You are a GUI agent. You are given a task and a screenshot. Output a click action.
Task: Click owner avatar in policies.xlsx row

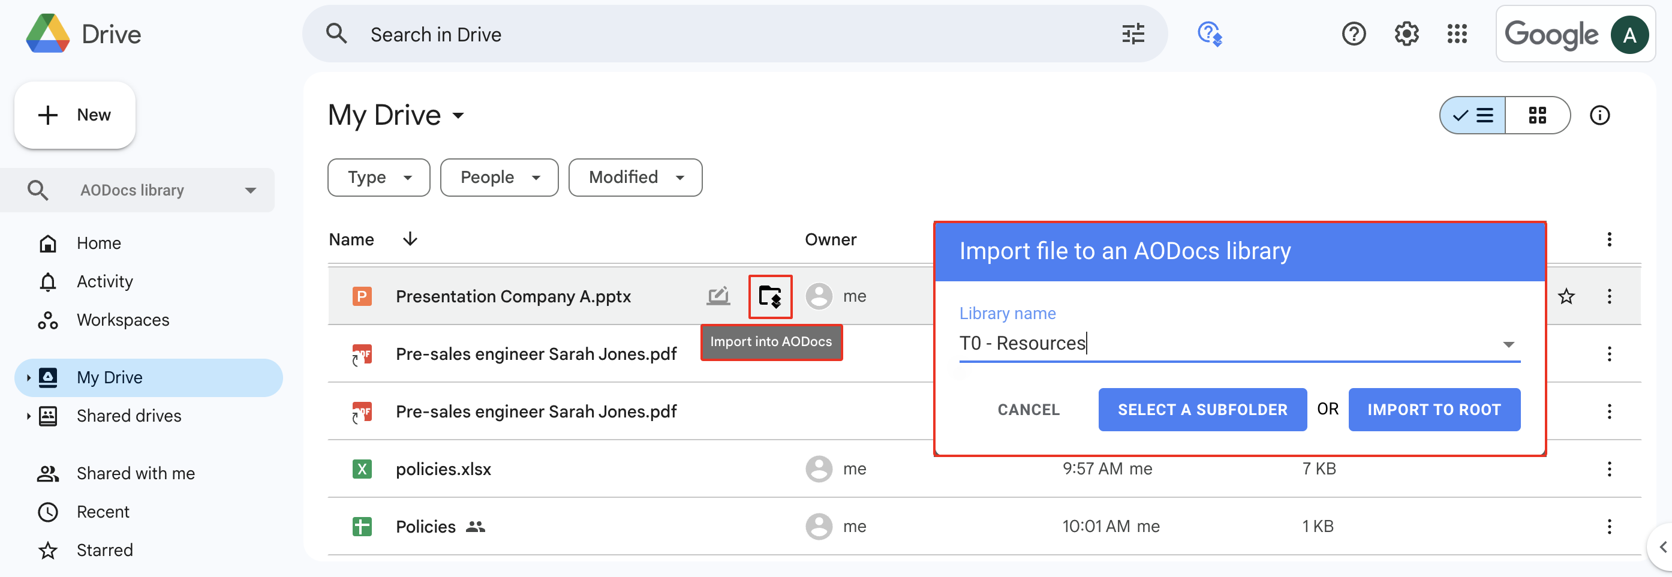tap(819, 468)
